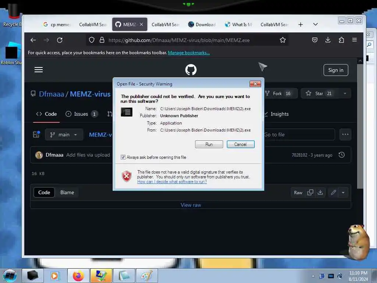The width and height of the screenshot is (377, 283).
Task: Click Run in the security warning
Action: click(209, 144)
